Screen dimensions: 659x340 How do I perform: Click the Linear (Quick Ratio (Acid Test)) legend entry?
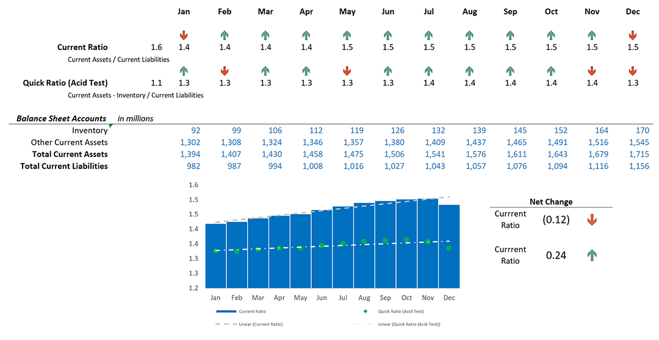398,325
